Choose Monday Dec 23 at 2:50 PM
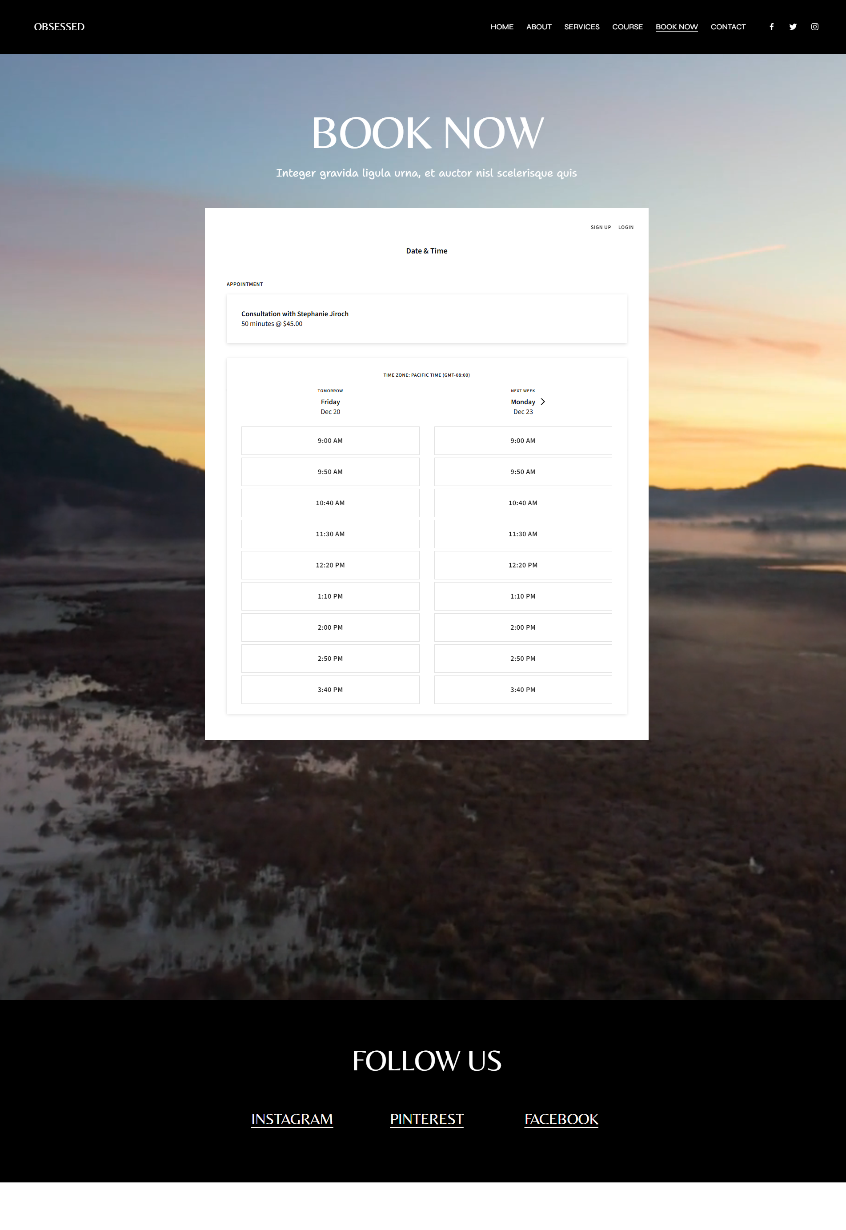 tap(523, 659)
